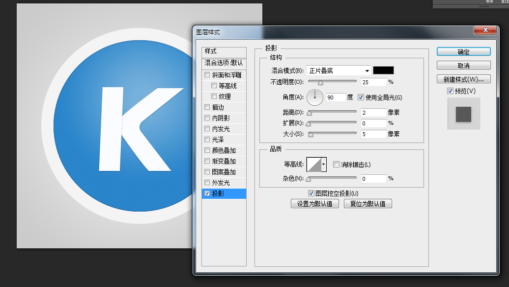The width and height of the screenshot is (509, 287).
Task: Select Blending Options Default at the top
Action: (x=223, y=63)
